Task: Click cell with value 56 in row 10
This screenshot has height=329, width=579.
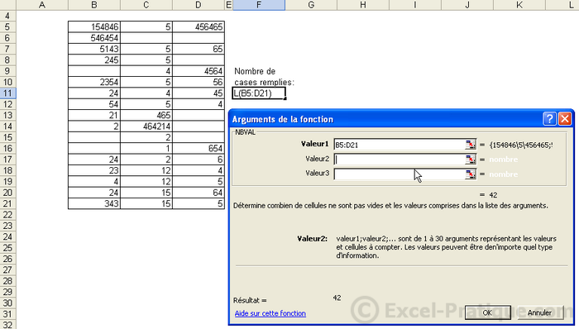Action: tap(199, 83)
